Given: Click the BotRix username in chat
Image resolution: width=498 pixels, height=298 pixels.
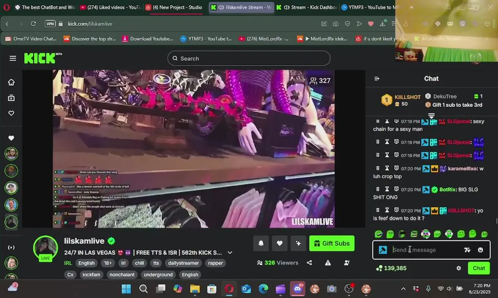Looking at the screenshot, I should click(448, 189).
